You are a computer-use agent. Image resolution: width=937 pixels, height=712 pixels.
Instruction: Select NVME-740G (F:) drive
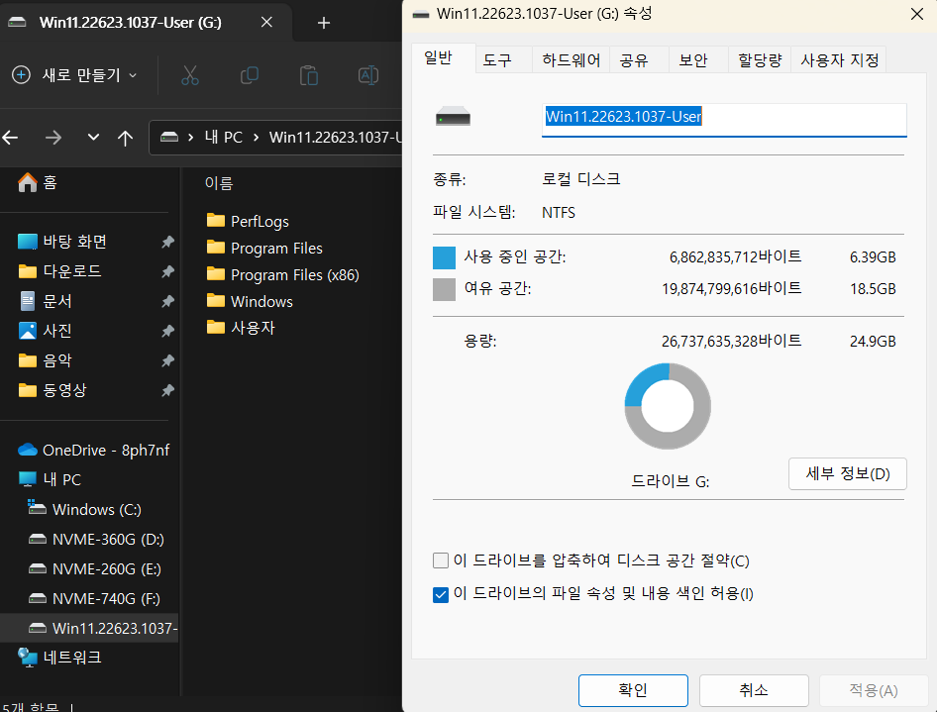(94, 598)
